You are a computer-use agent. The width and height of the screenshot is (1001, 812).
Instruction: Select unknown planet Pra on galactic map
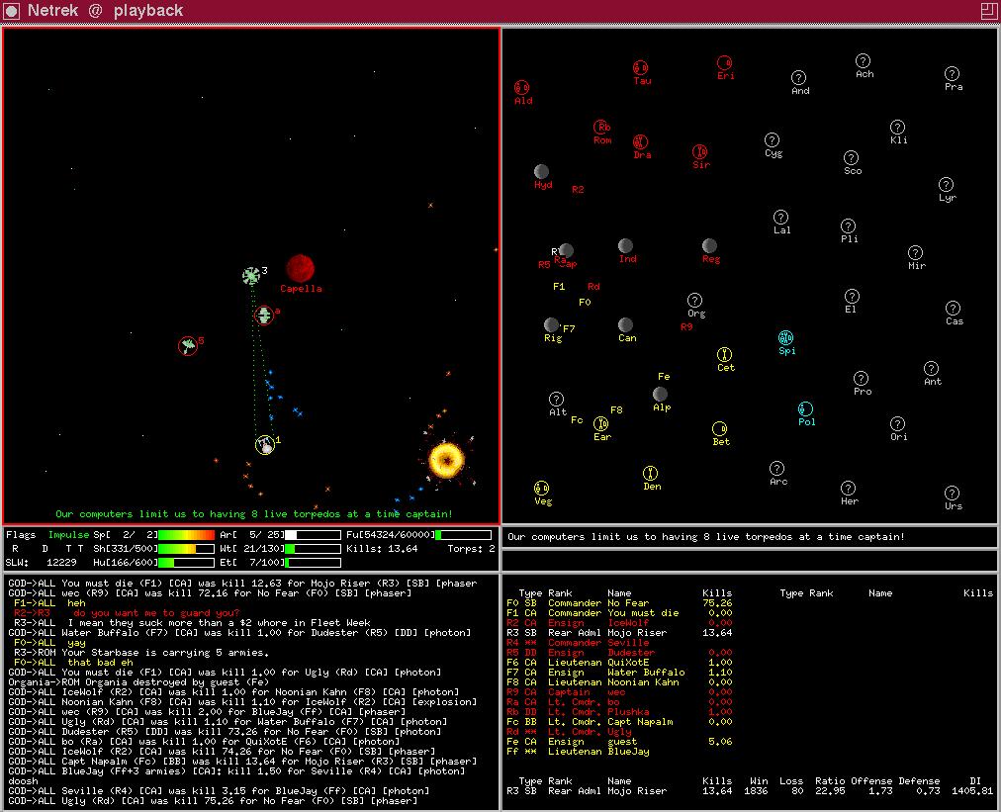952,73
